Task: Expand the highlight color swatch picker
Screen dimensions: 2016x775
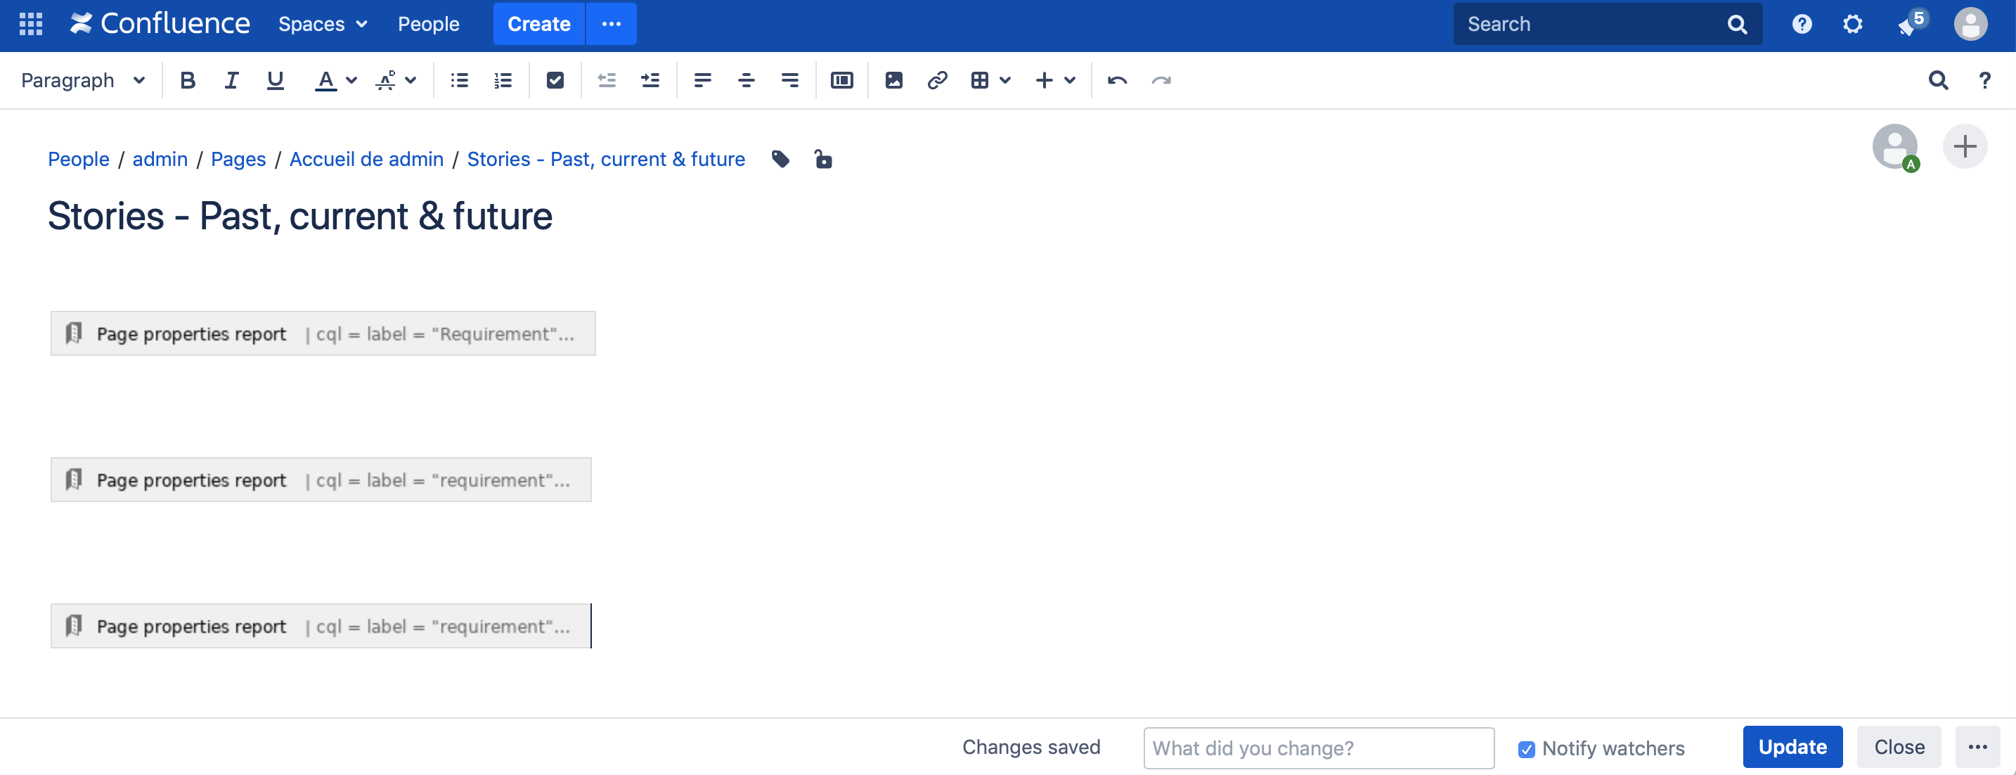Action: [410, 80]
